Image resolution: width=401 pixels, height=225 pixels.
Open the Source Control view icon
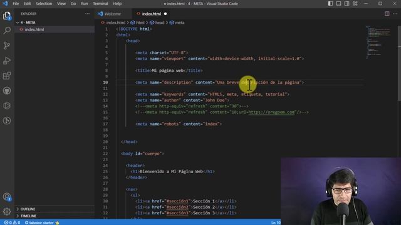pos(7,46)
